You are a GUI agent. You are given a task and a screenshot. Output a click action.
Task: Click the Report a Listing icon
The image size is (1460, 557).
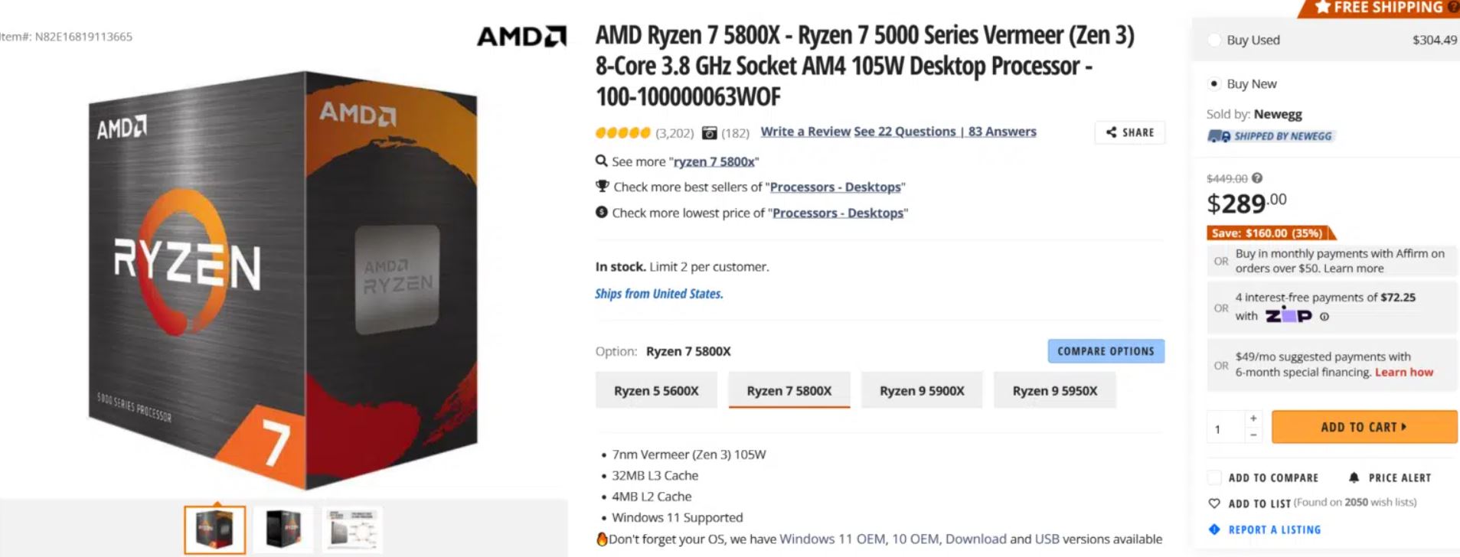1214,529
